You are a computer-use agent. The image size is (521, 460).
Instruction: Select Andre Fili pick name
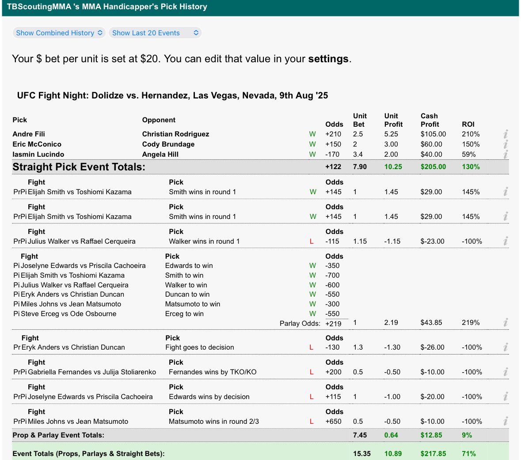coord(29,134)
